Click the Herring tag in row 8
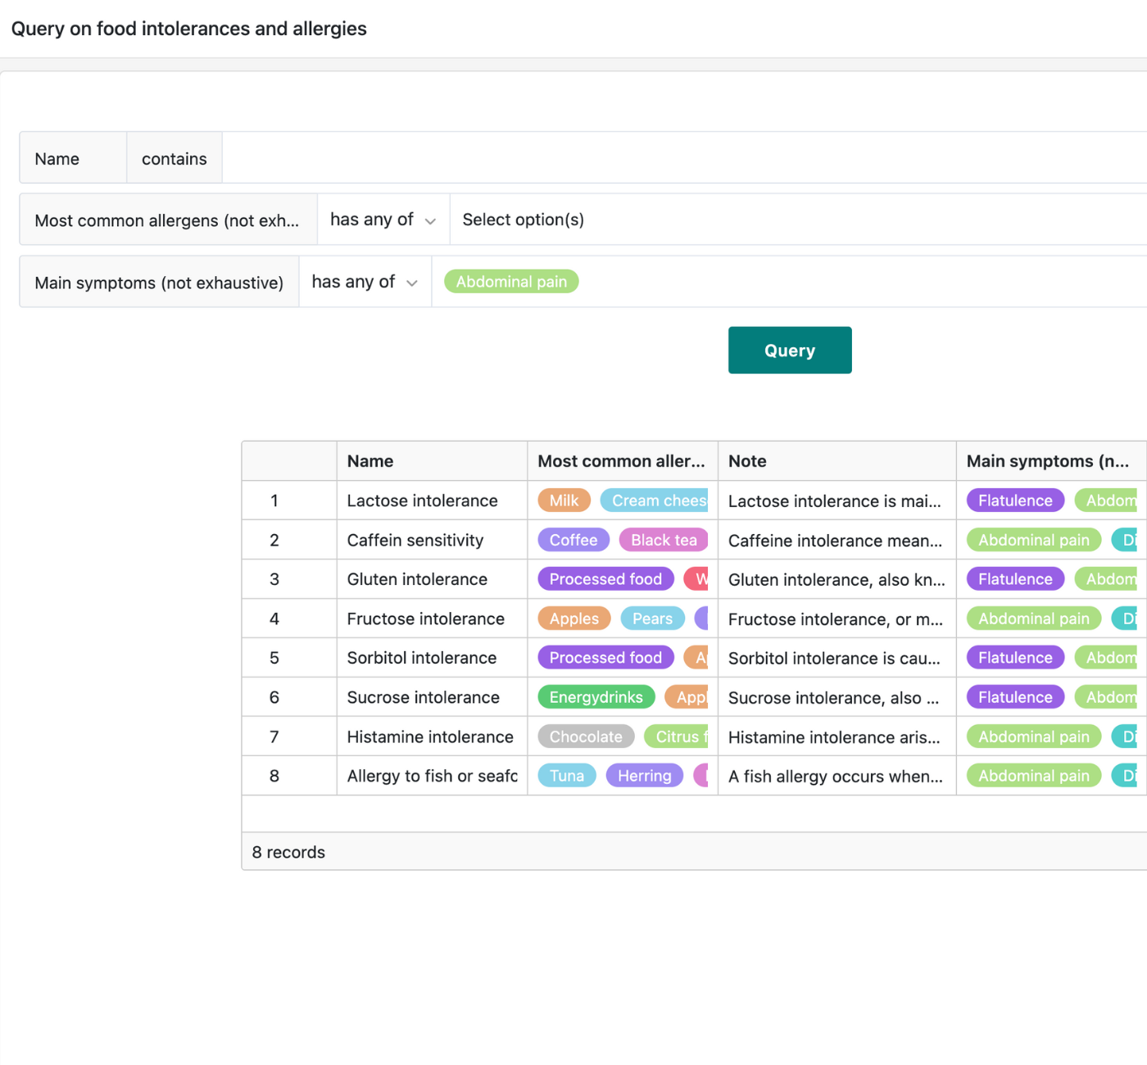 (644, 776)
